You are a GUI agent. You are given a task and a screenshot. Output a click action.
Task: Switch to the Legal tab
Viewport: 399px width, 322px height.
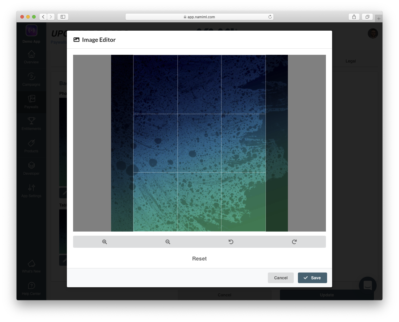click(x=351, y=61)
